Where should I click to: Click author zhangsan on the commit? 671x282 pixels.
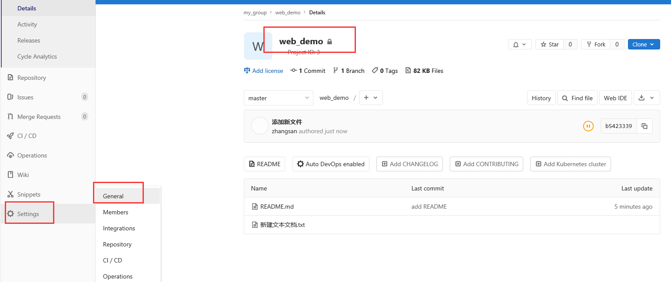coord(284,131)
